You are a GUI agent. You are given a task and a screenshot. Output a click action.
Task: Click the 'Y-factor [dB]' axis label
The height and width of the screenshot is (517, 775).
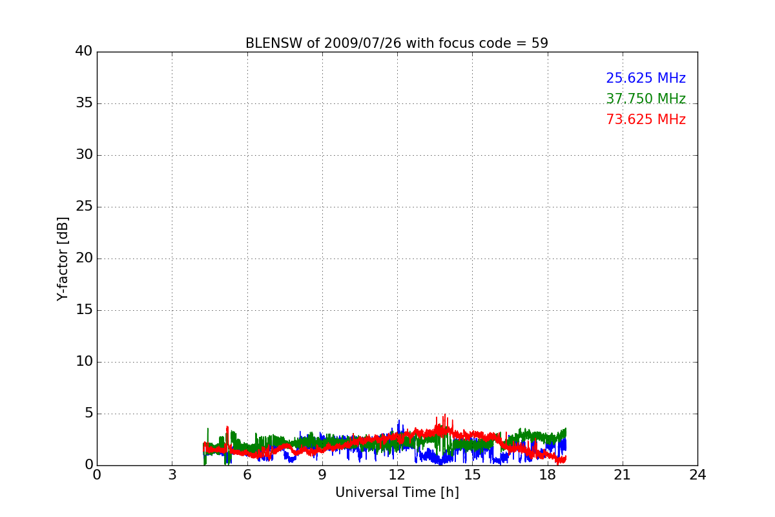coord(63,258)
